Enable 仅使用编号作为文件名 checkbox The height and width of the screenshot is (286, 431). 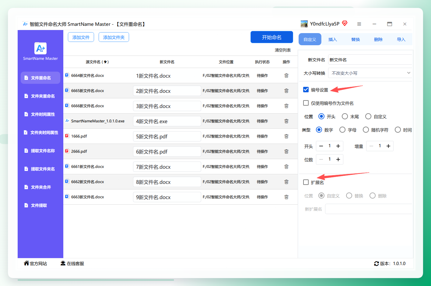coord(306,103)
